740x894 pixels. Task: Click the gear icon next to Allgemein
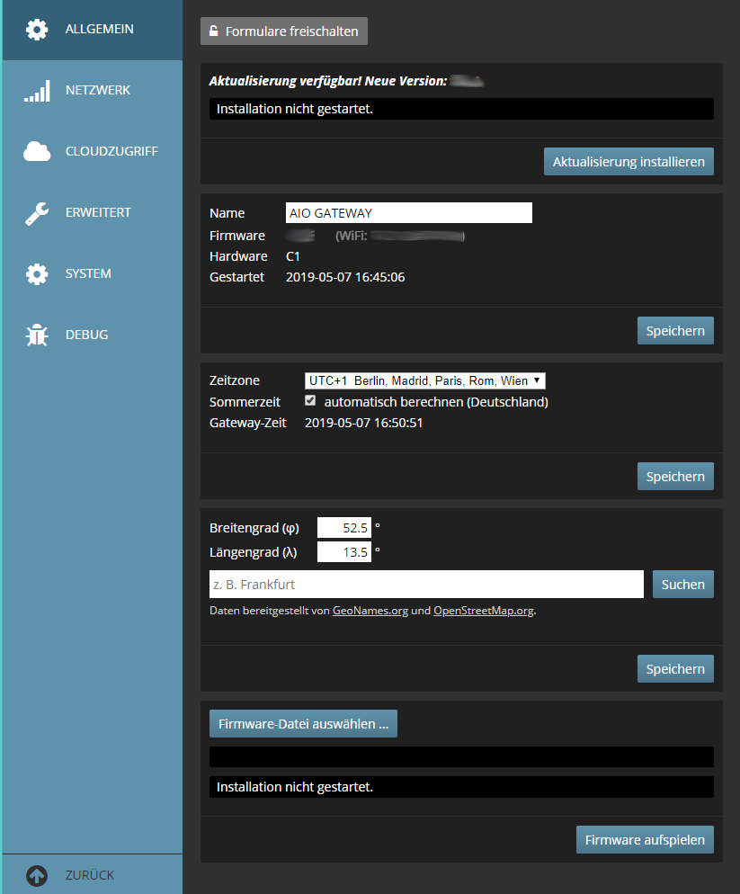click(x=37, y=30)
